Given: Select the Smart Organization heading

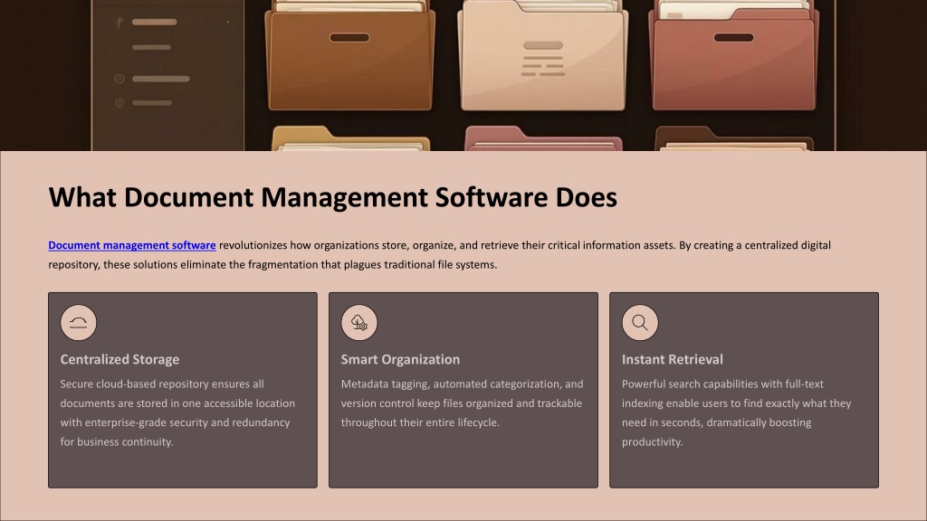Looking at the screenshot, I should (x=400, y=359).
